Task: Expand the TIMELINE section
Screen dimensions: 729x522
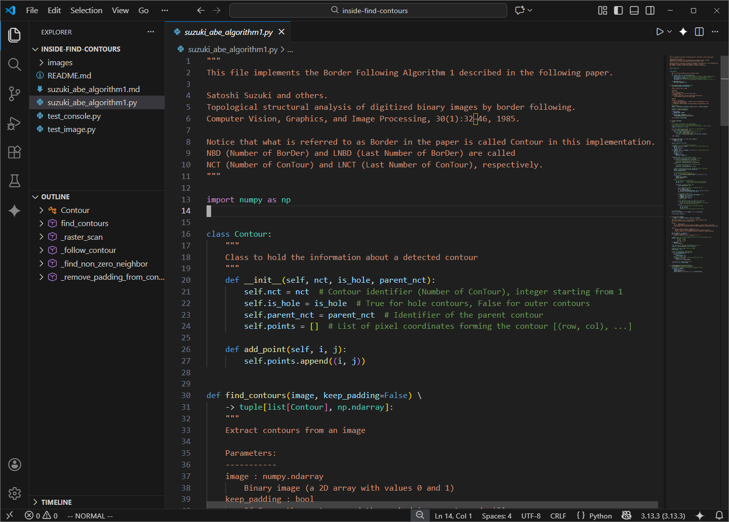Action: (x=56, y=502)
